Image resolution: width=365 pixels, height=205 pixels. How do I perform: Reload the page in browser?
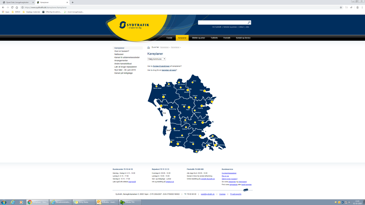[12, 7]
